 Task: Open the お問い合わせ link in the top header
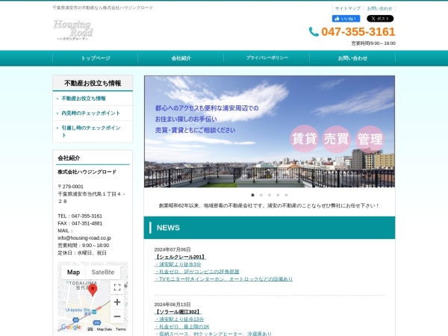tap(379, 8)
